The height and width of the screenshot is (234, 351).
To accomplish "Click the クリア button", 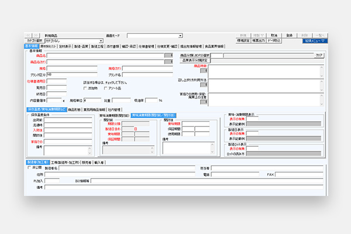I will [319, 54].
